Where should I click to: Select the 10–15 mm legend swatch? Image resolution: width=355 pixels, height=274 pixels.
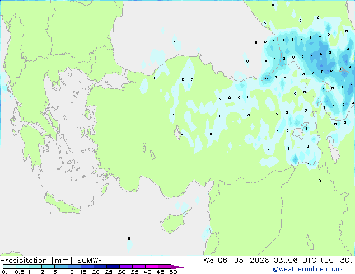tap(74, 267)
